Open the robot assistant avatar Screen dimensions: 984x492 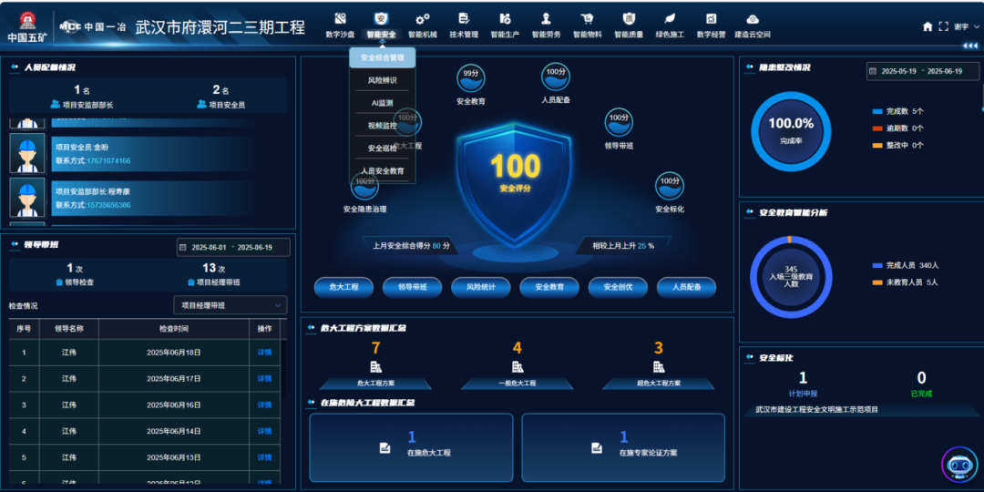(958, 465)
